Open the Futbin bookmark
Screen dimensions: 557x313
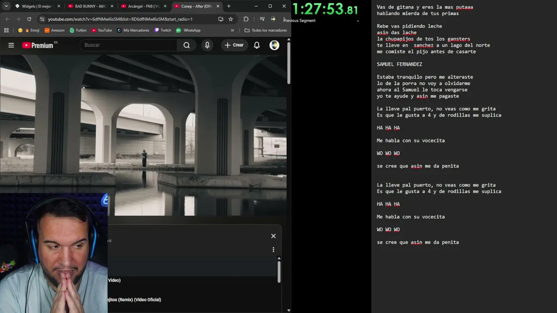tap(78, 30)
